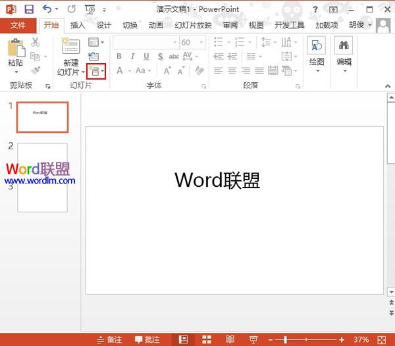Start slideshow from status bar icon

[253, 339]
